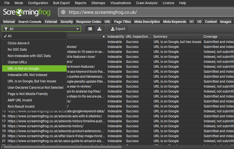Click the filter funnel icon
Screen dimensions: 234x149
6,29
